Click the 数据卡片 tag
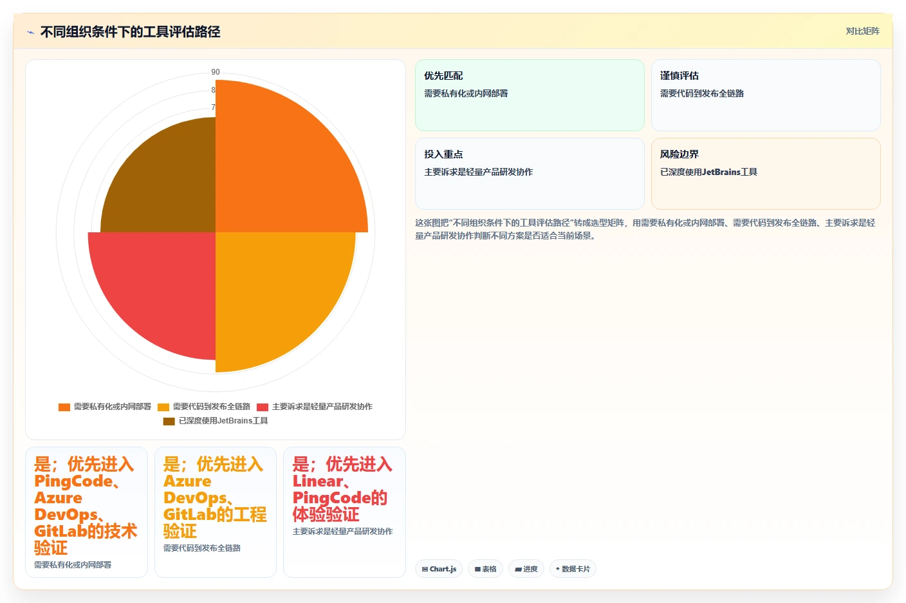The width and height of the screenshot is (906, 603). click(573, 569)
